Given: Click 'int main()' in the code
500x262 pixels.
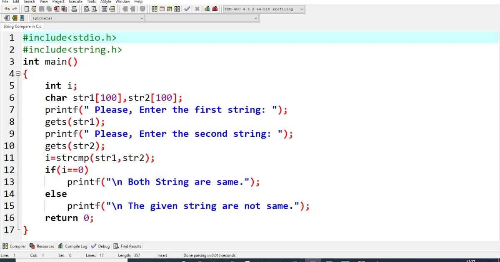Looking at the screenshot, I should coord(50,62).
